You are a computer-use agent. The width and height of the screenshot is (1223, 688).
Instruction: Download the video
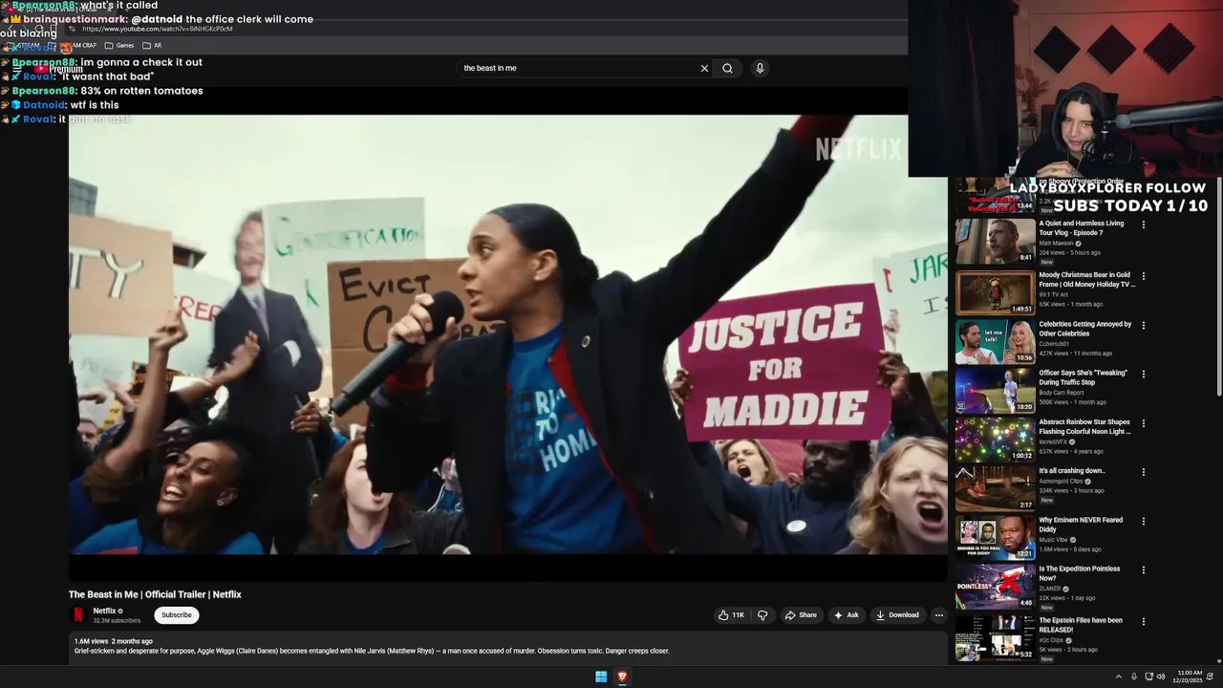pyautogui.click(x=897, y=615)
